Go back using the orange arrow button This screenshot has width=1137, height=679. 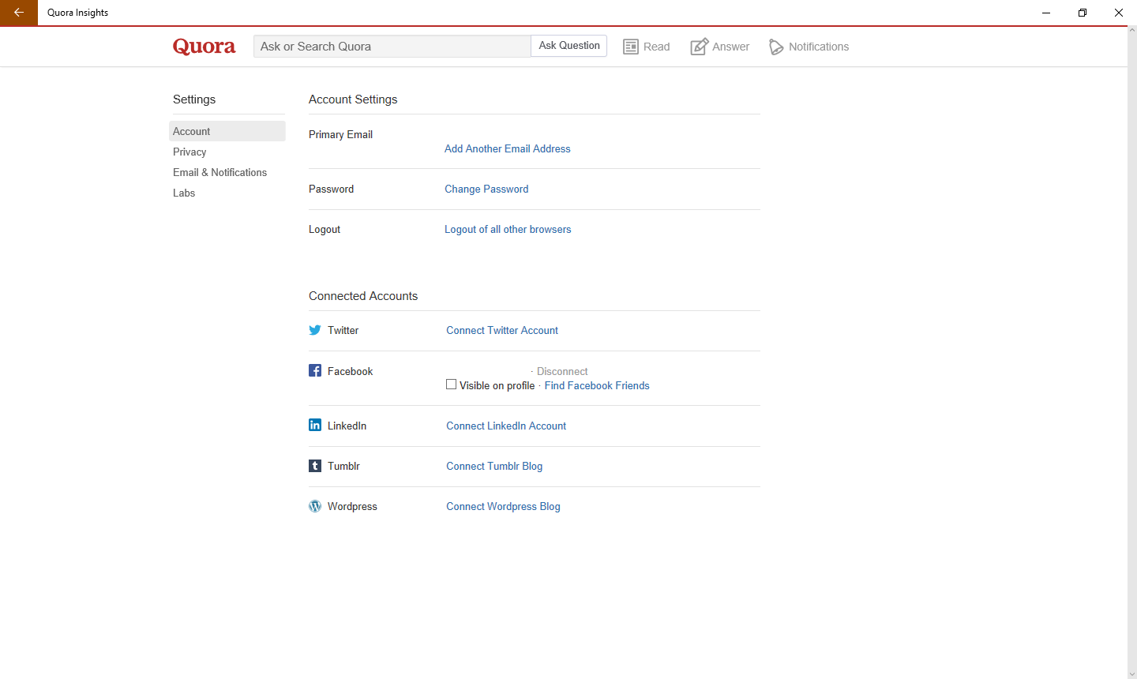(x=19, y=13)
